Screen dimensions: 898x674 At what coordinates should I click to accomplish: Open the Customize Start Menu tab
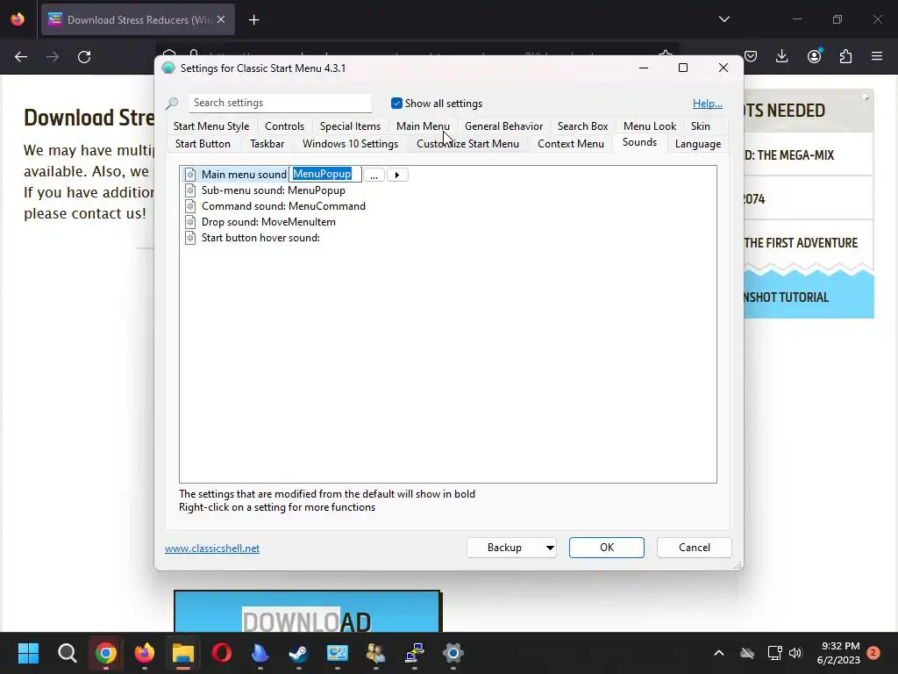point(468,144)
